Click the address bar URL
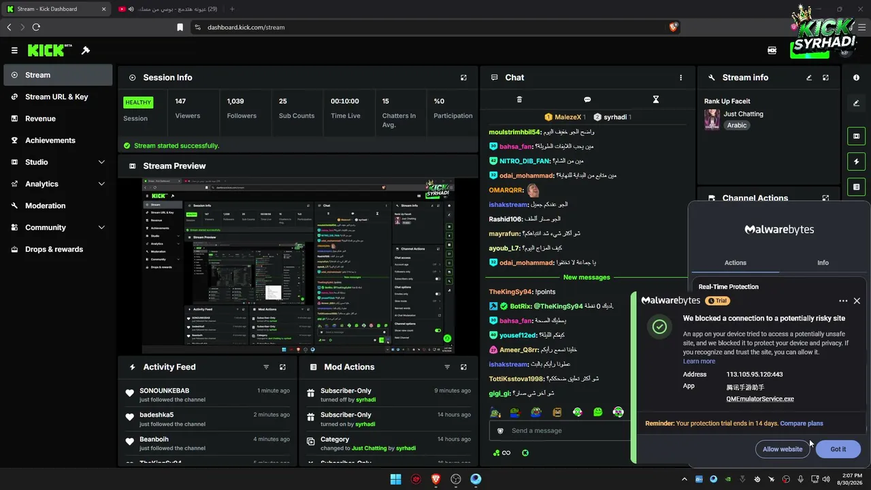The image size is (871, 490). [246, 27]
